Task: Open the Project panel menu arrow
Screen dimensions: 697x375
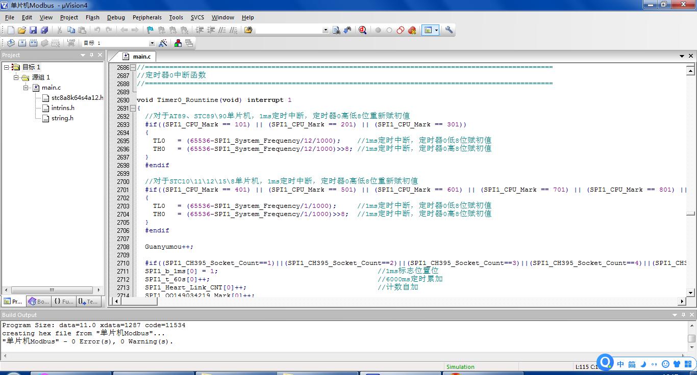Action: [83, 55]
